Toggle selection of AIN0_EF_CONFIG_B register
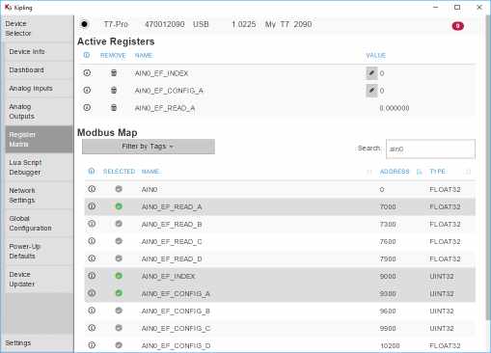 [119, 311]
